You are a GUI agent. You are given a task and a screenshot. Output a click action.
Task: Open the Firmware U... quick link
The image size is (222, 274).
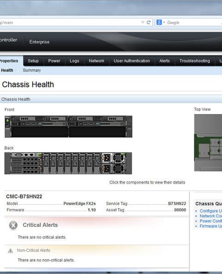[x=211, y=226]
